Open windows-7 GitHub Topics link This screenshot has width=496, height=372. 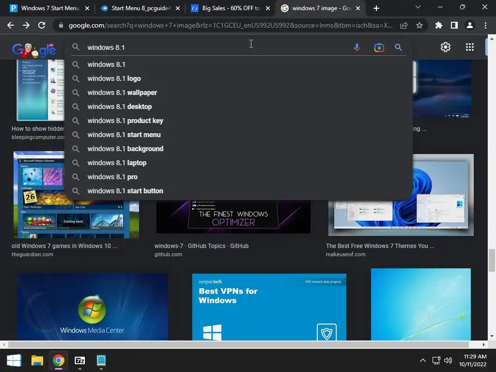coord(201,246)
